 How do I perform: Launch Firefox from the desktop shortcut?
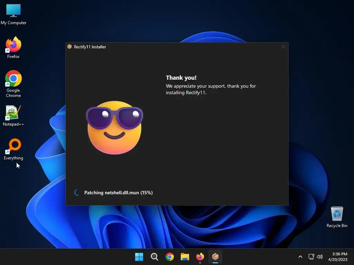(x=13, y=48)
